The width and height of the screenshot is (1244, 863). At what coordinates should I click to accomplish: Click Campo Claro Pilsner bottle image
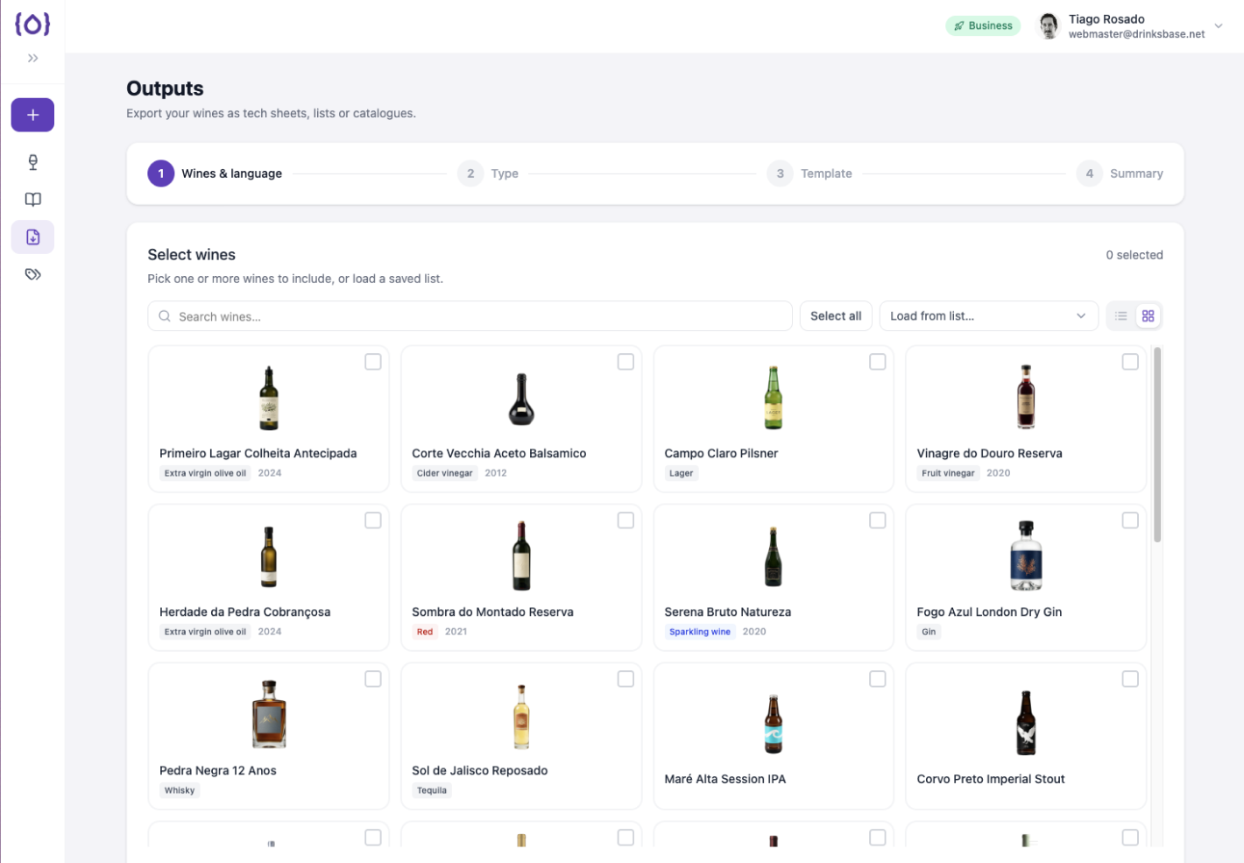click(x=773, y=398)
